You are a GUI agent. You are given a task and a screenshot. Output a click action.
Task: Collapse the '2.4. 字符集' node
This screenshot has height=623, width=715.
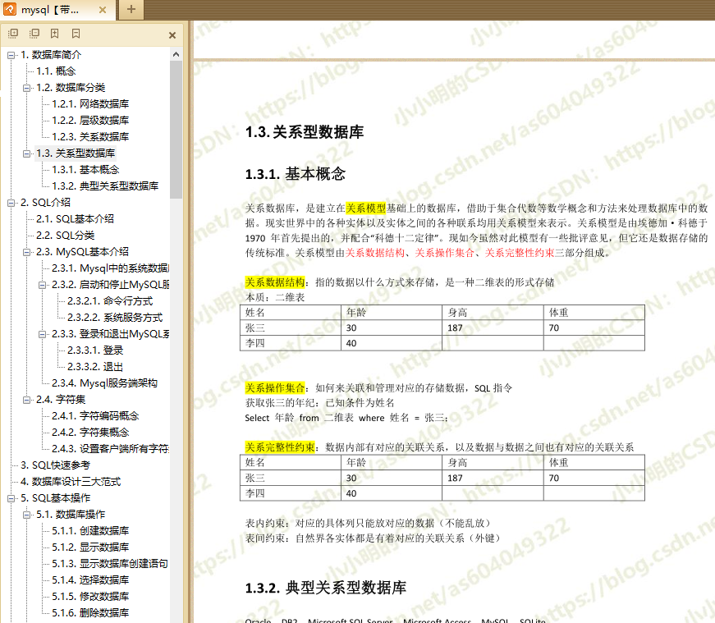26,400
